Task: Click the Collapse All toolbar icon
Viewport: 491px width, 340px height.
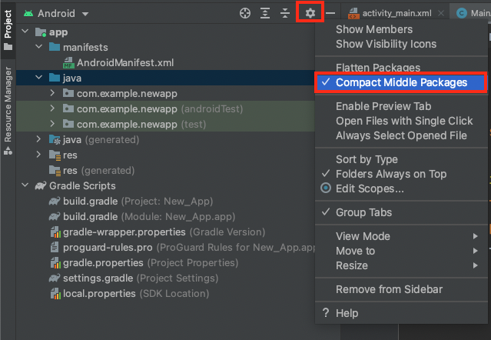Action: click(x=285, y=13)
